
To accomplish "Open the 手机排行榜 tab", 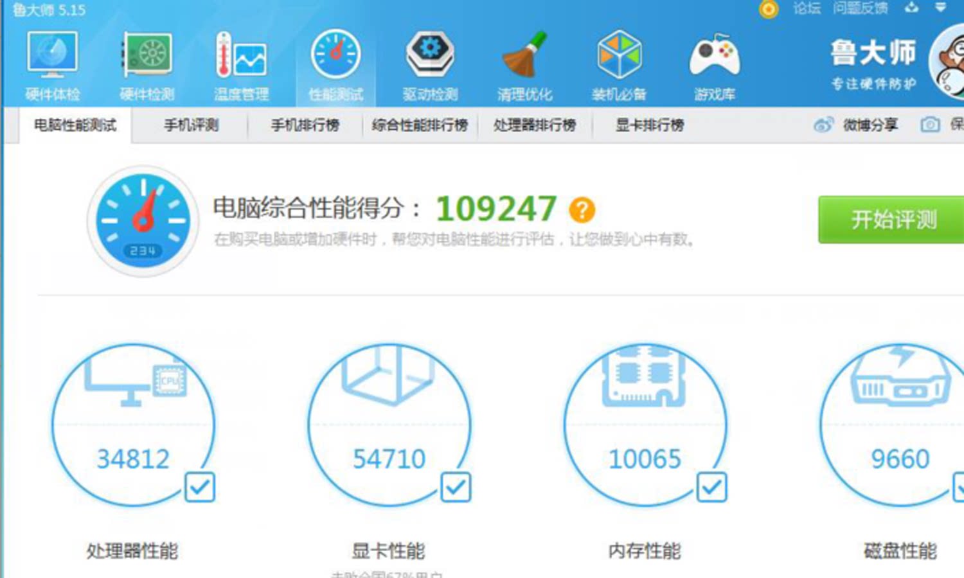I will click(x=305, y=125).
